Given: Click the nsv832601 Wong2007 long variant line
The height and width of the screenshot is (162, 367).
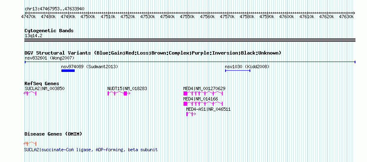Looking at the screenshot, I should click(x=190, y=62).
